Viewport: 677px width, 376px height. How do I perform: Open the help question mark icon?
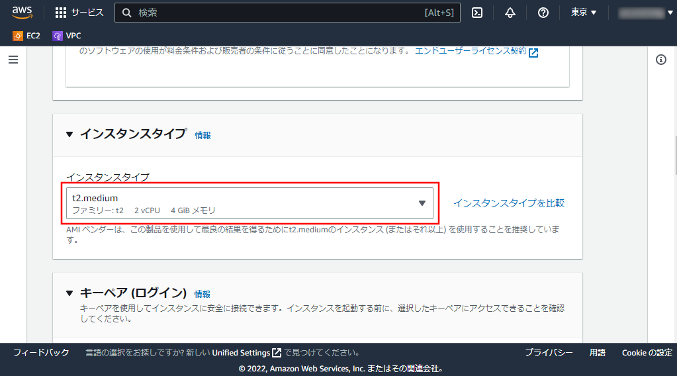543,13
